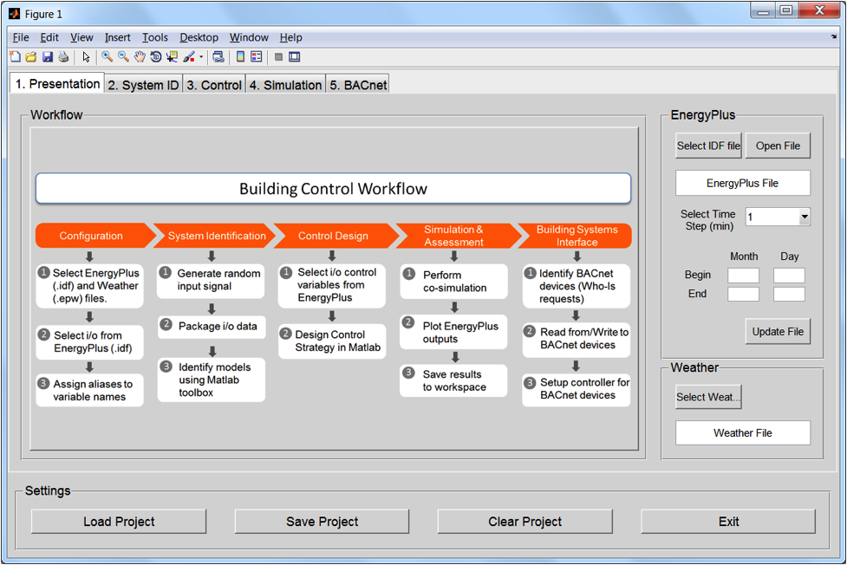The image size is (847, 565).
Task: Select the Brush data tool
Action: click(x=188, y=56)
